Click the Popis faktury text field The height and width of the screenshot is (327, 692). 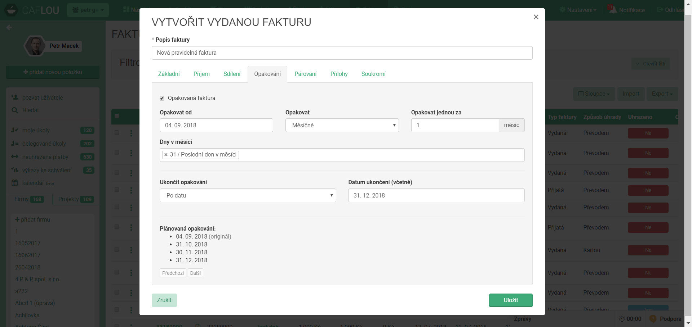pyautogui.click(x=342, y=53)
